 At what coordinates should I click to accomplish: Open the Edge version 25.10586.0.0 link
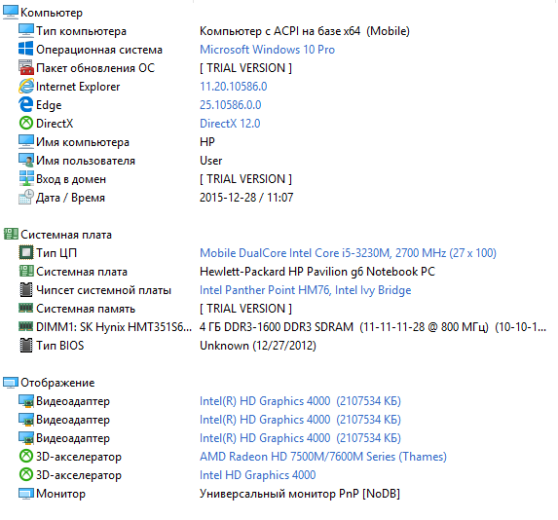click(x=230, y=105)
